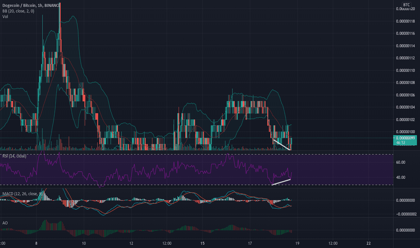This screenshot has height=248, width=420.
Task: Click the 0.00000116 price axis label
Action: (405, 33)
